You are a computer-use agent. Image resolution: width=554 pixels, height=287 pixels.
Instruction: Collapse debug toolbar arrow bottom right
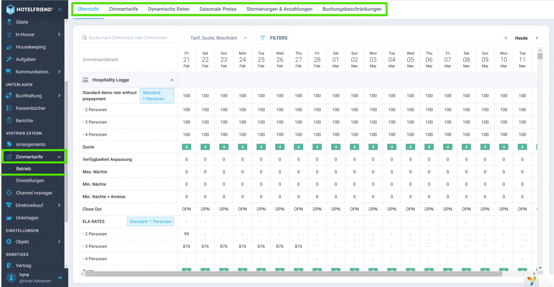(547, 281)
